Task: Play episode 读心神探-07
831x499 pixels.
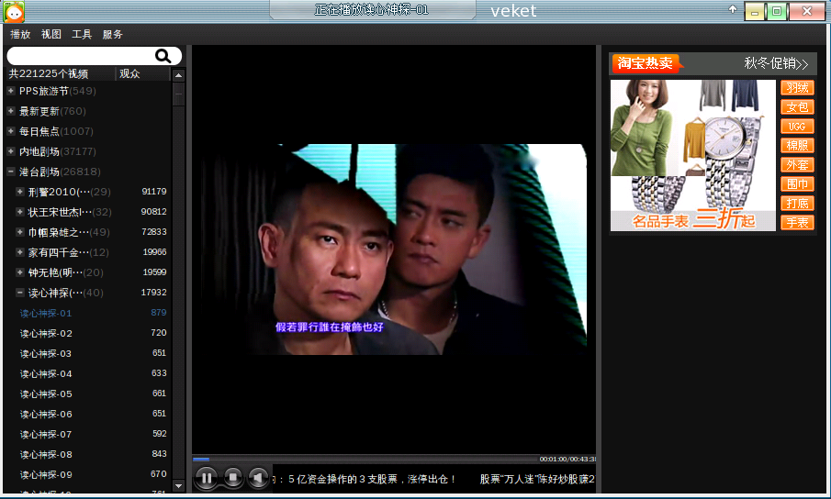Action: point(46,434)
